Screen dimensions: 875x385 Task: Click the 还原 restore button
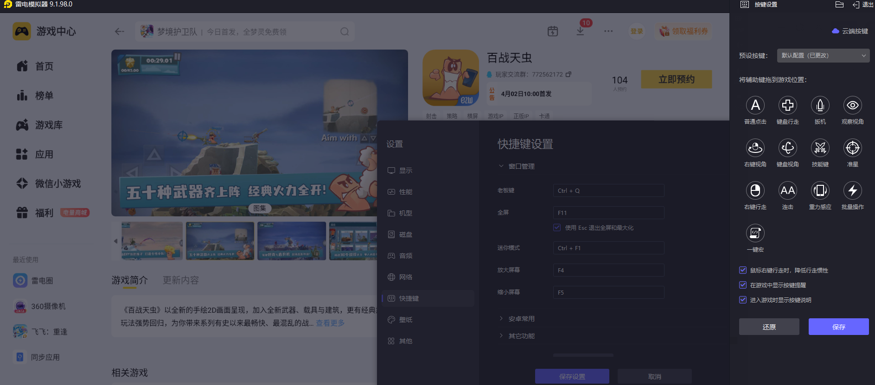769,327
